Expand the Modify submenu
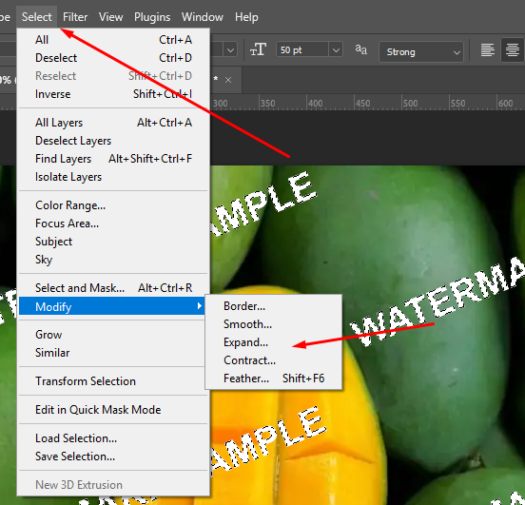 112,306
